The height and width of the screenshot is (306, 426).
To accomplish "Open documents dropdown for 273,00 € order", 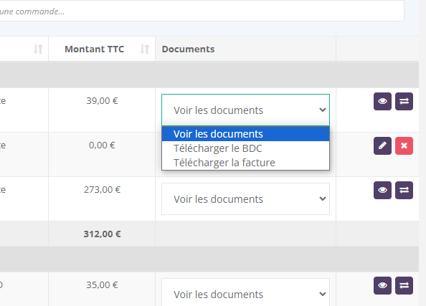I will click(245, 199).
